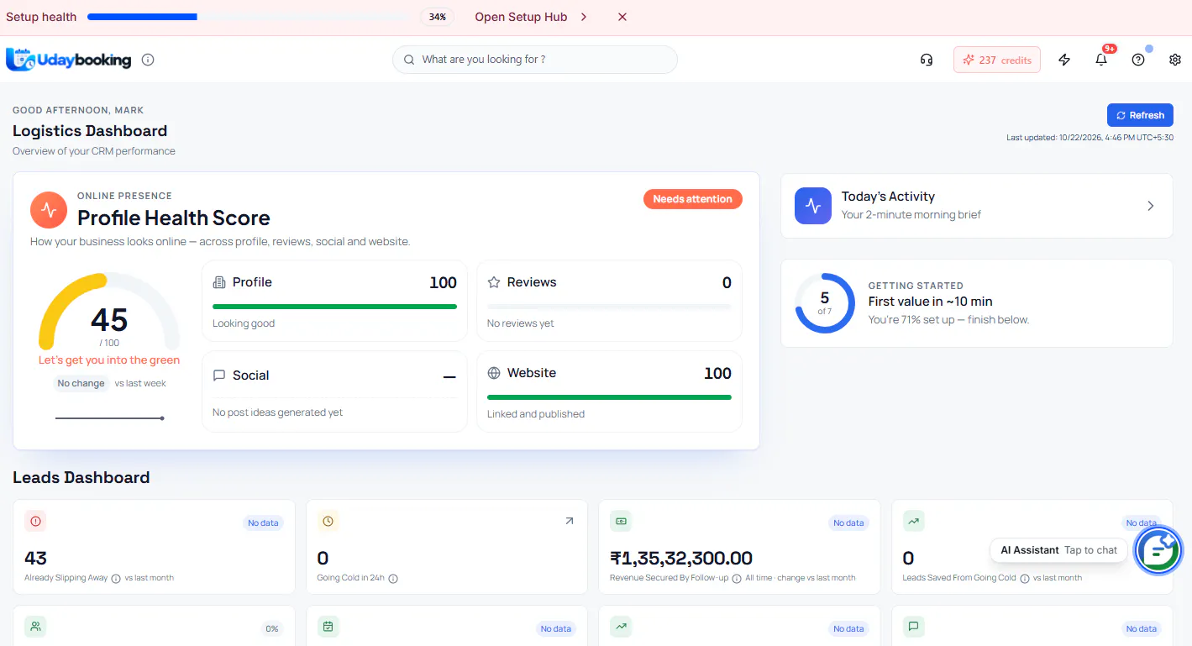Click the 34% setup badge
The image size is (1192, 646).
(438, 17)
